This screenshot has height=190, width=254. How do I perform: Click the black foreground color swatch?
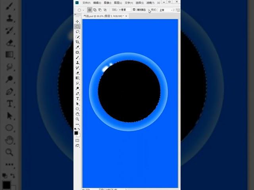[x=76, y=133]
